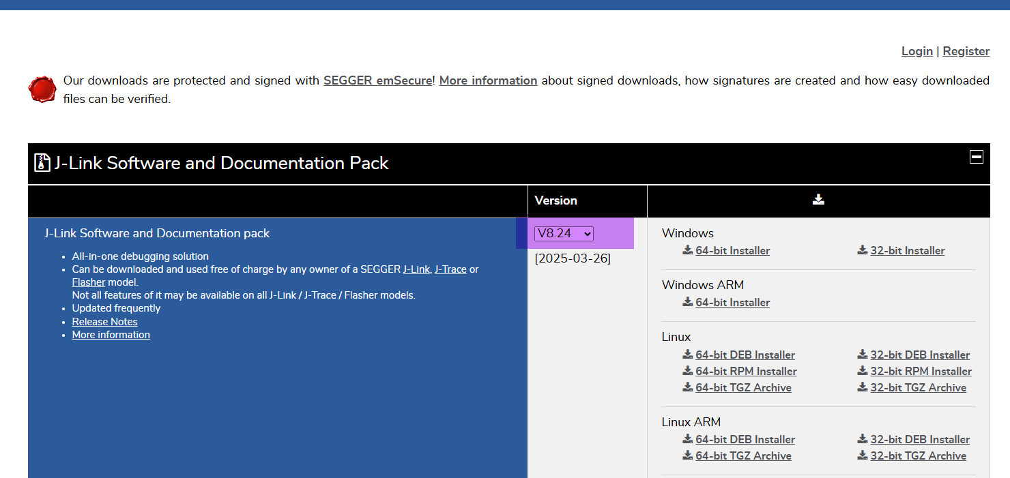Open the Flasher model link
The image size is (1010, 478).
tap(88, 282)
